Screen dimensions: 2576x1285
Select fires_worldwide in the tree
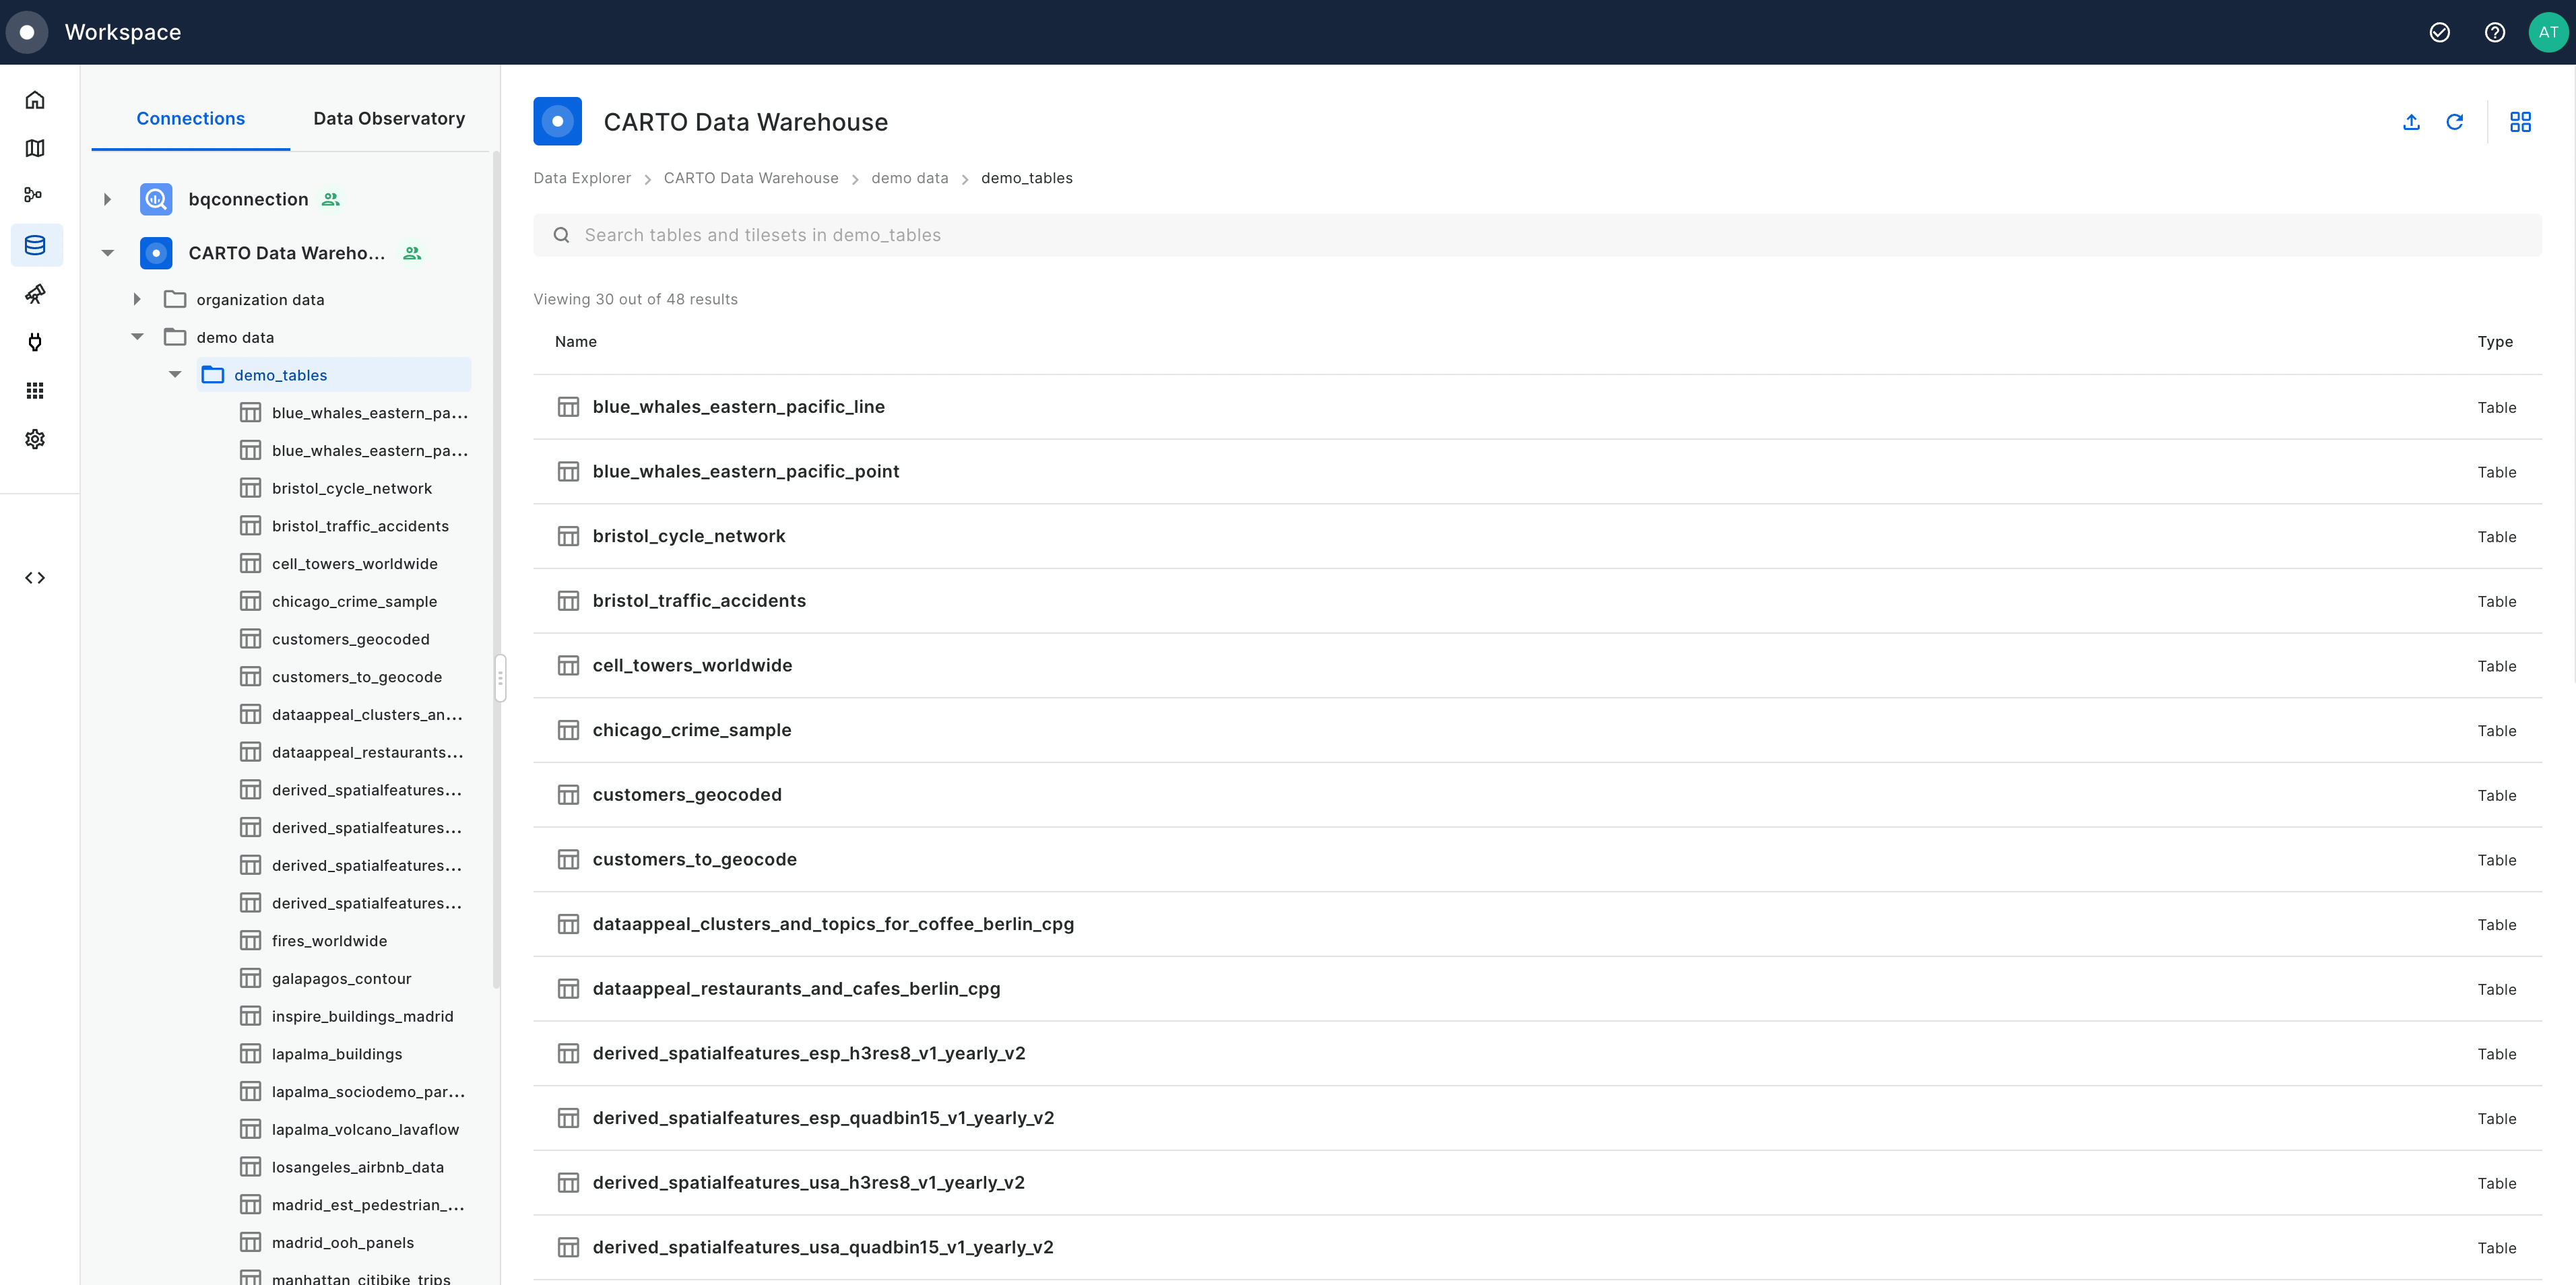(329, 941)
